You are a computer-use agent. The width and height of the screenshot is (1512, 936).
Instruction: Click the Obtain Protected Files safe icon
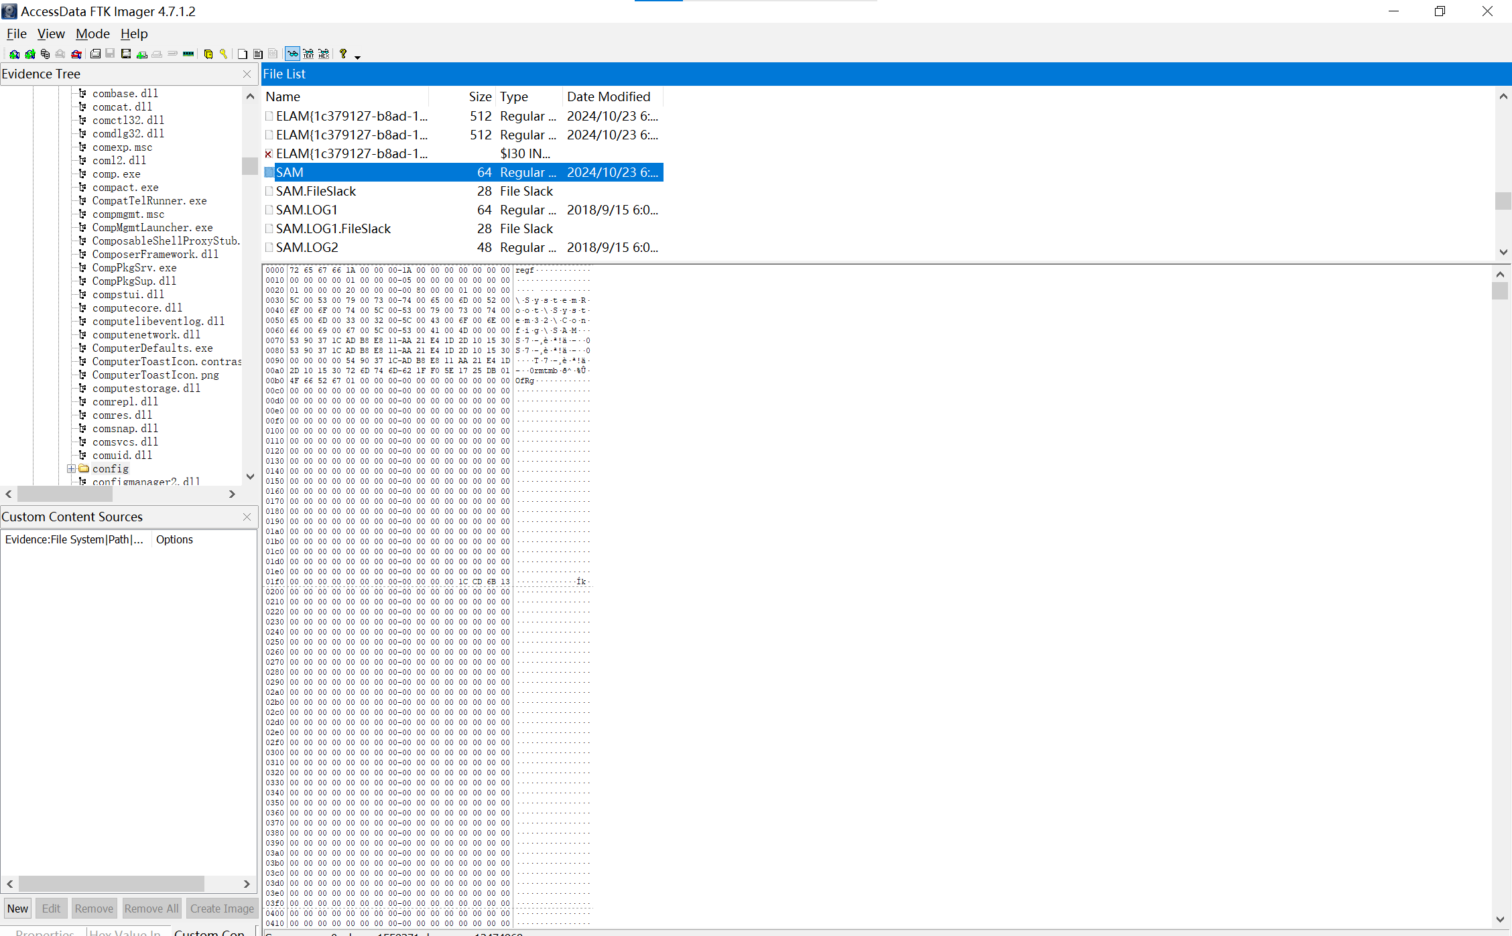click(x=208, y=54)
